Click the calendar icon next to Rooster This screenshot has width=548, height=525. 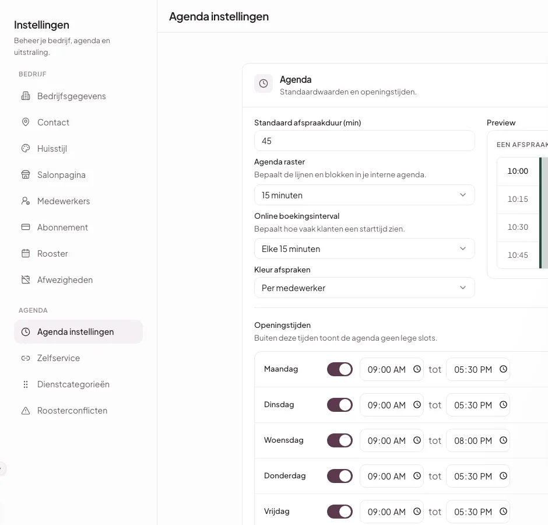click(x=26, y=253)
